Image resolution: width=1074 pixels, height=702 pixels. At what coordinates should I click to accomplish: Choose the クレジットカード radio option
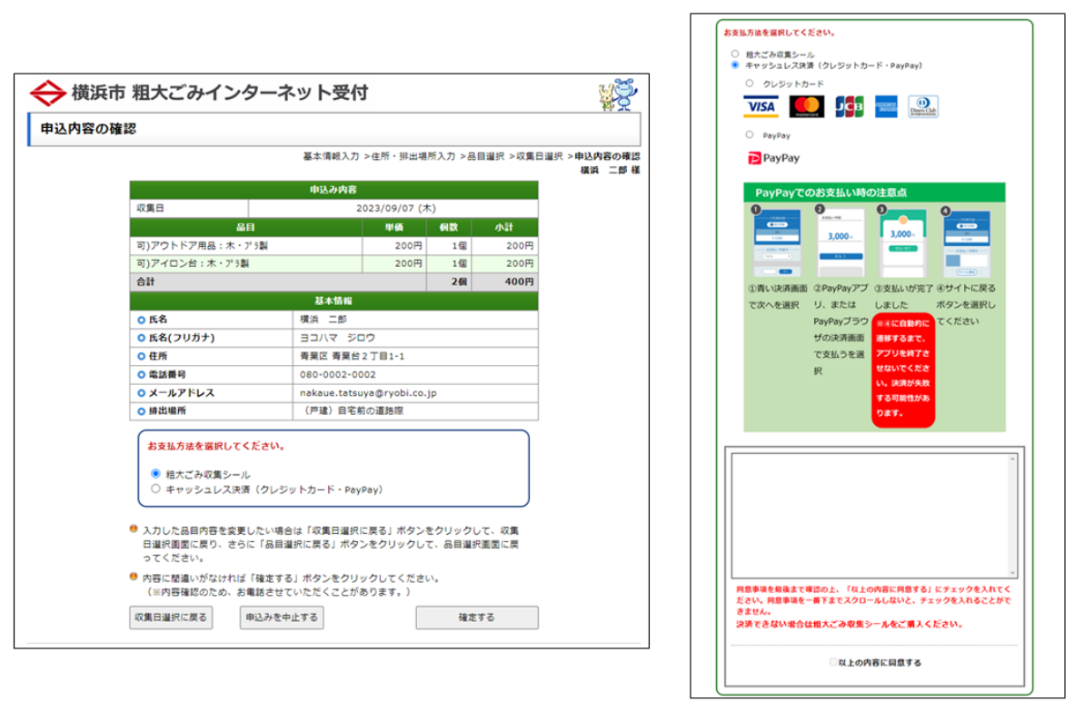point(750,83)
